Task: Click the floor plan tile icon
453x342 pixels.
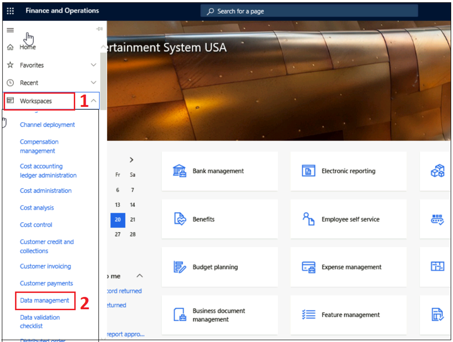Action: click(x=437, y=266)
